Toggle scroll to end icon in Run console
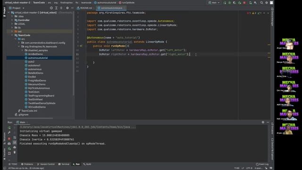Viewport: 302px width, 170px height. (15, 143)
